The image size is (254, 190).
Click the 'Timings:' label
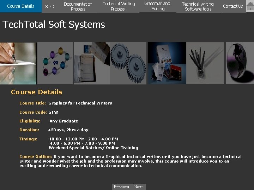(28, 139)
